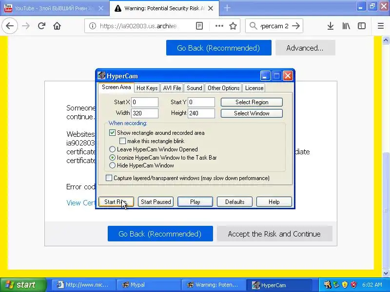Viewport: 390px width, 292px height.
Task: Open the View Certificate link
Action: (81, 203)
